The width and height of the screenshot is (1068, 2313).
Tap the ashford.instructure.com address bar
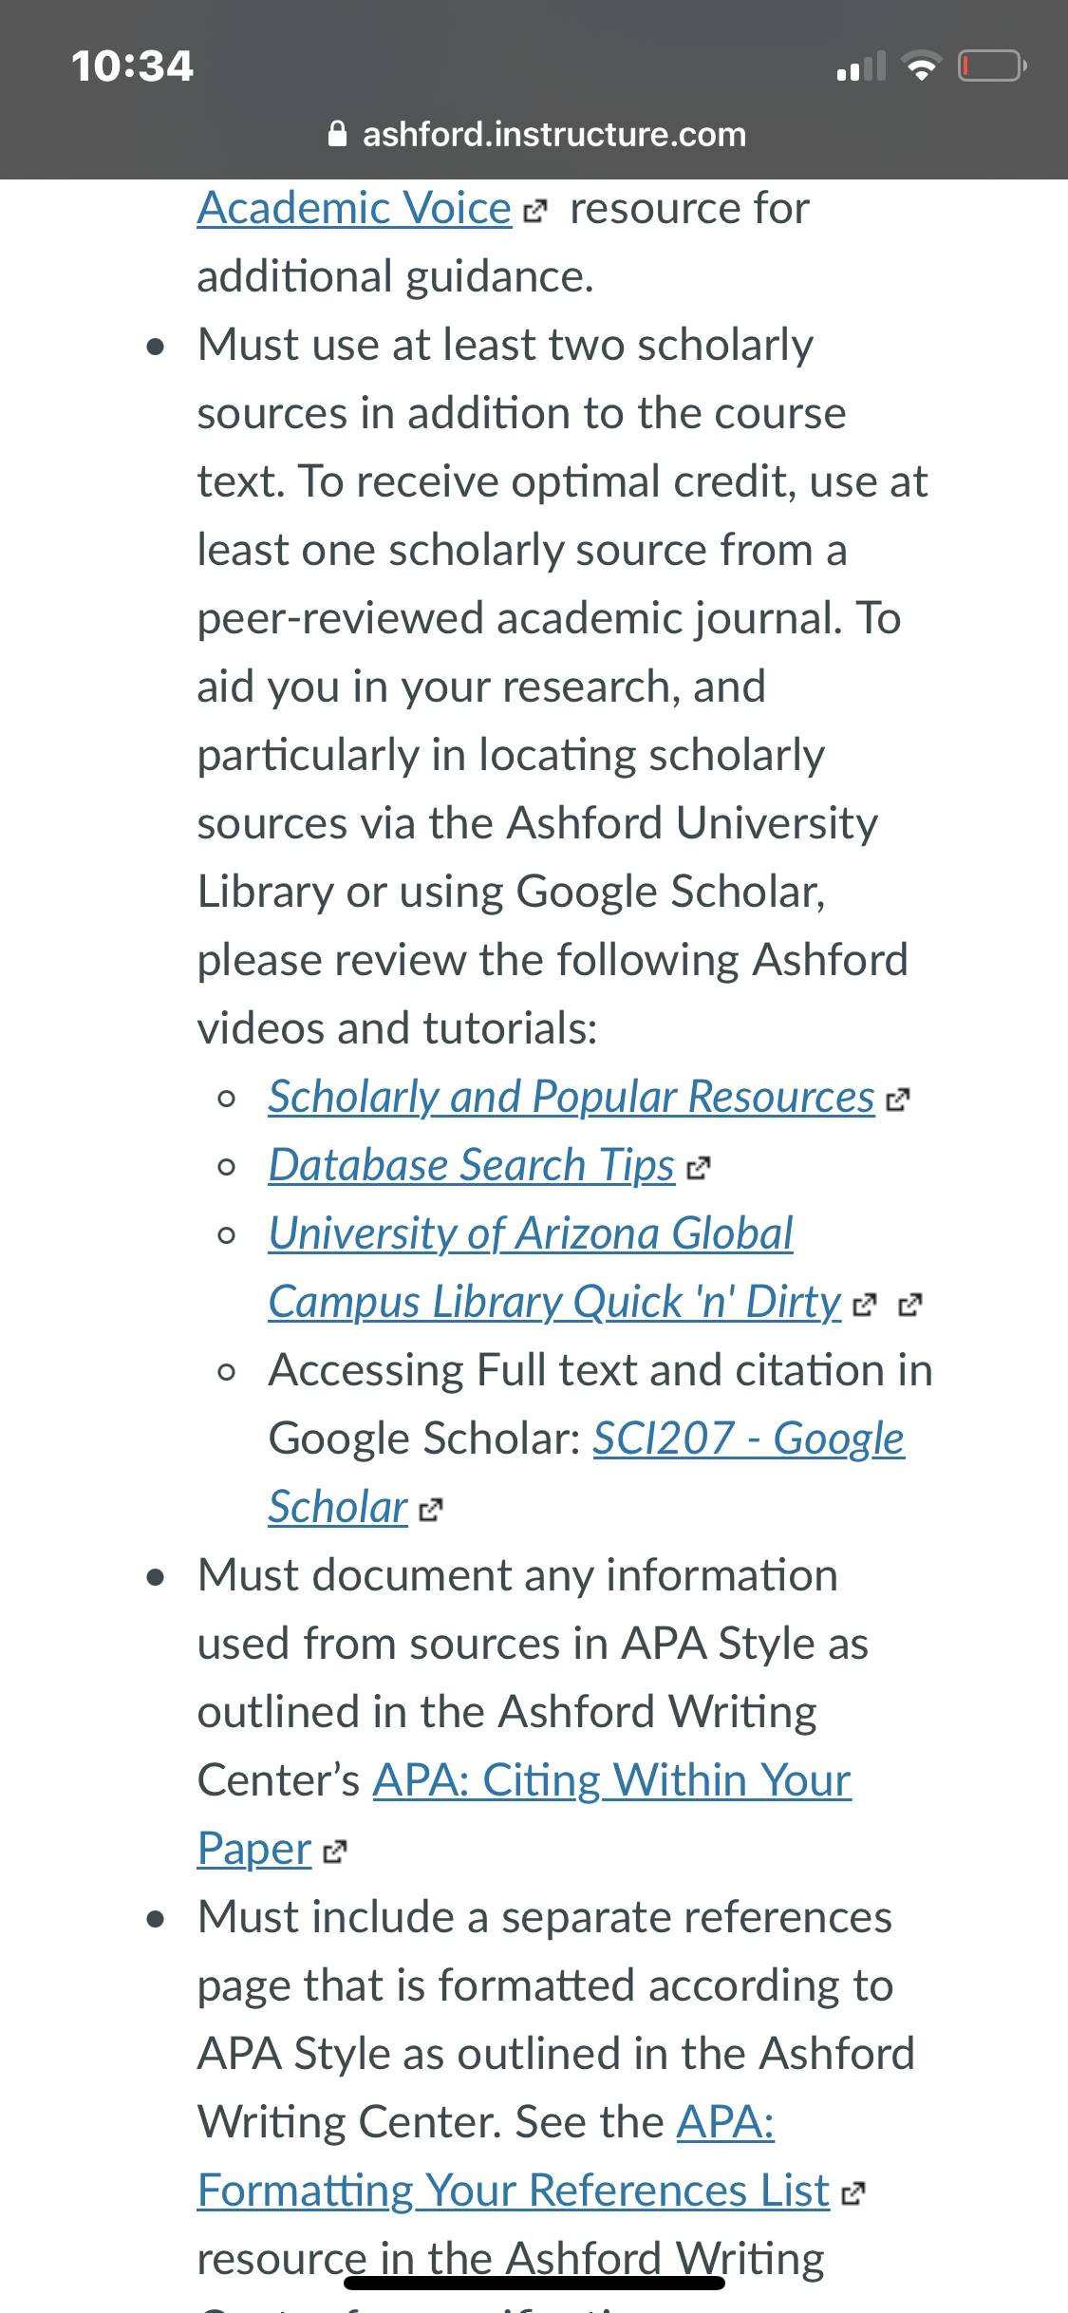point(535,134)
